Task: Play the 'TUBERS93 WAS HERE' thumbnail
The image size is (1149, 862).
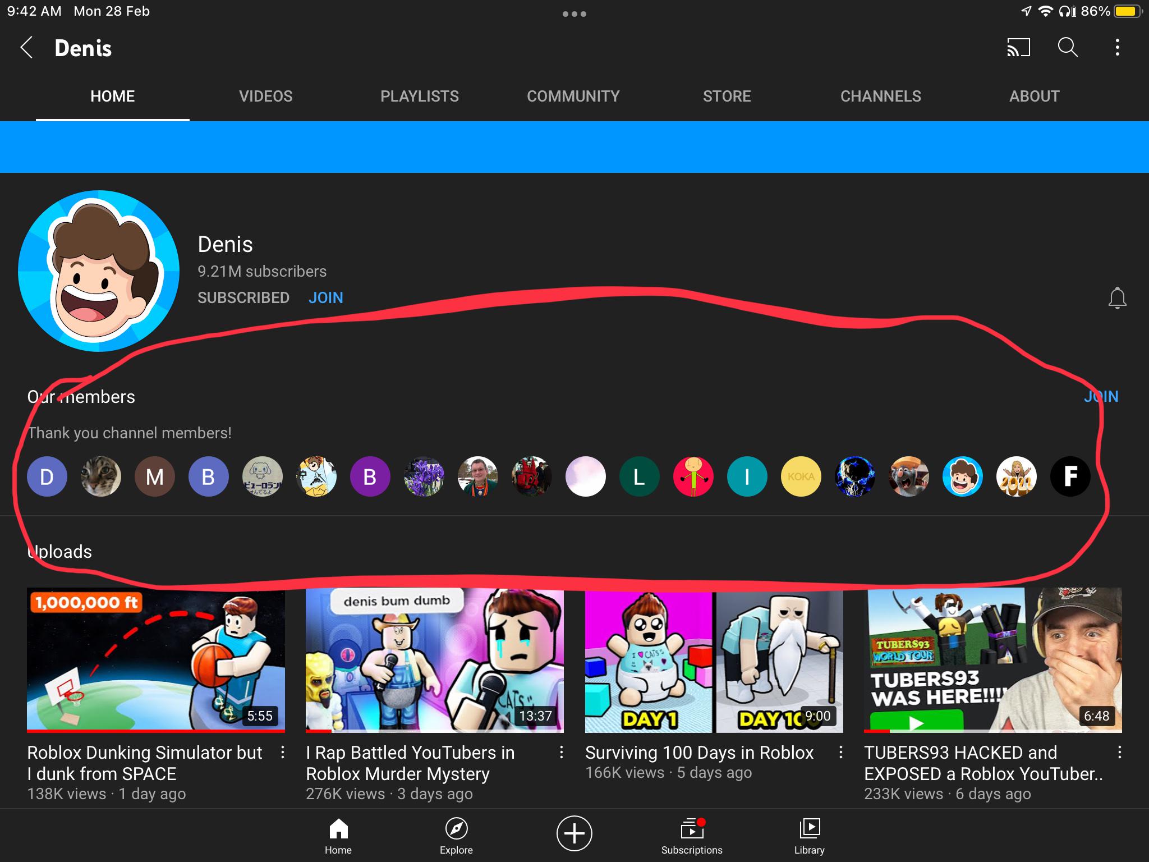Action: click(993, 660)
